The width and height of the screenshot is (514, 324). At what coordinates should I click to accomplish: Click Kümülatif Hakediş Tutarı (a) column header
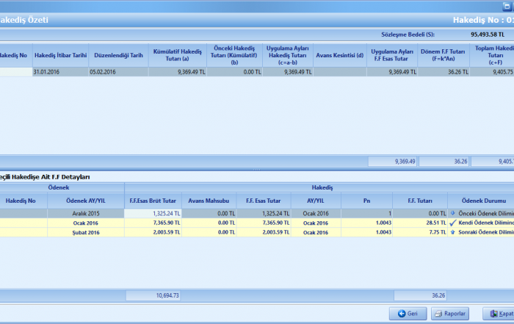tap(177, 54)
